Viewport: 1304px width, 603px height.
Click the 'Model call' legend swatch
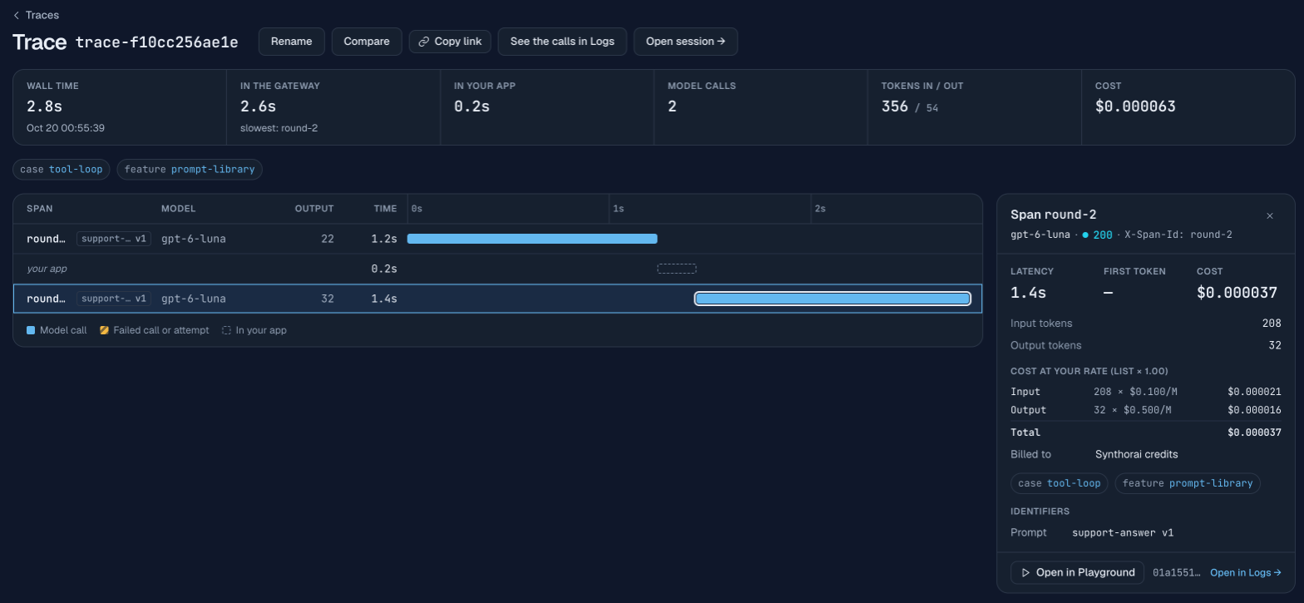click(x=31, y=330)
